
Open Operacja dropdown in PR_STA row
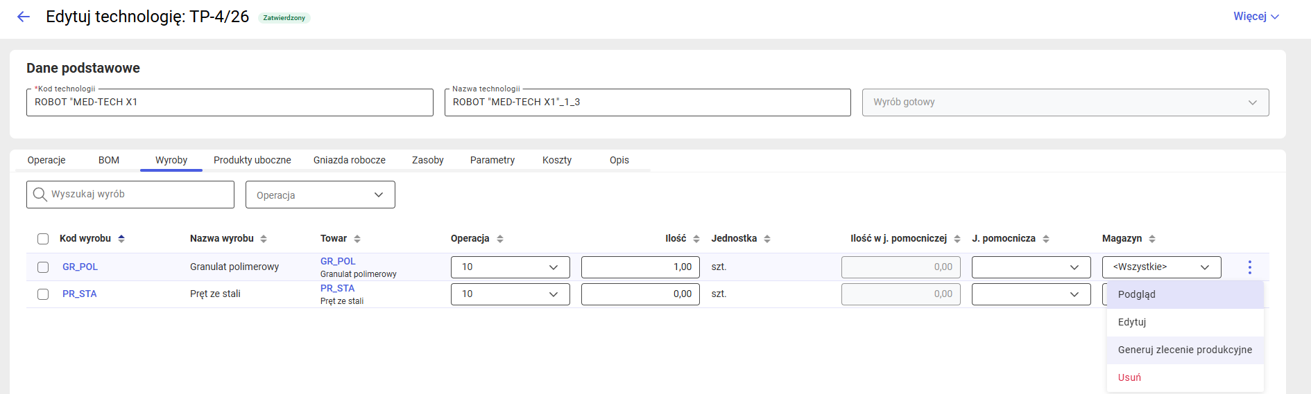(511, 294)
